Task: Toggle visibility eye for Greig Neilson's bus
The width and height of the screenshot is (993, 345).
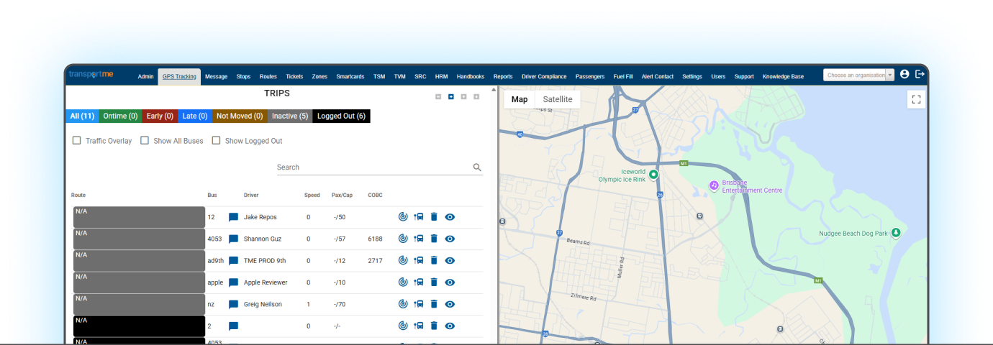Action: click(450, 304)
